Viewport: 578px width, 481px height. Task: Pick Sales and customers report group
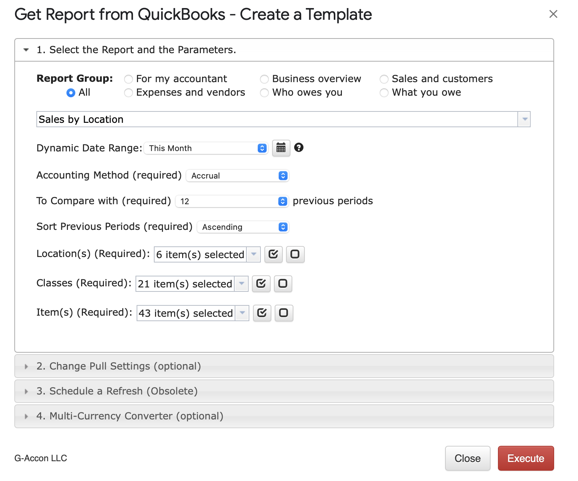(384, 79)
